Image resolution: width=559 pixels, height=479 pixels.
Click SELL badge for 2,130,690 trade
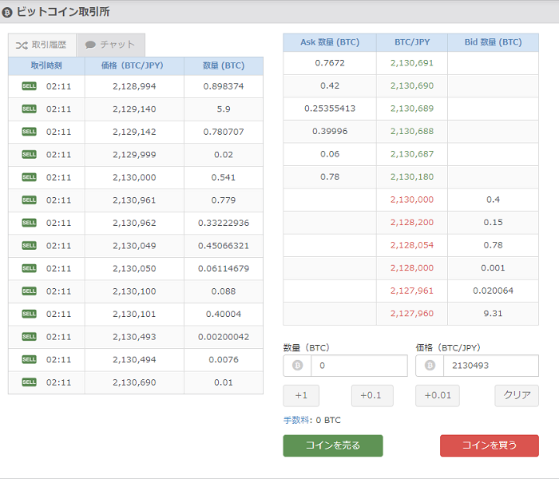(x=30, y=382)
